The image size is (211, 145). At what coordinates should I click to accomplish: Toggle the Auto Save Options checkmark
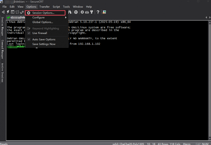29,40
